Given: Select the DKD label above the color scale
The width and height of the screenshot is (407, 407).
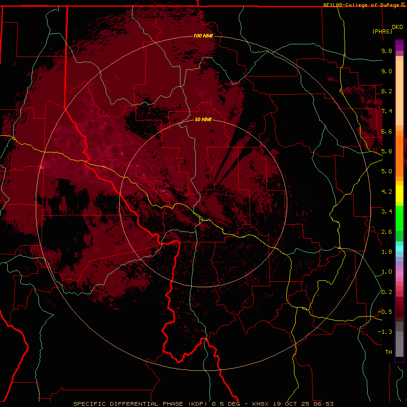Looking at the screenshot, I should pyautogui.click(x=398, y=27).
